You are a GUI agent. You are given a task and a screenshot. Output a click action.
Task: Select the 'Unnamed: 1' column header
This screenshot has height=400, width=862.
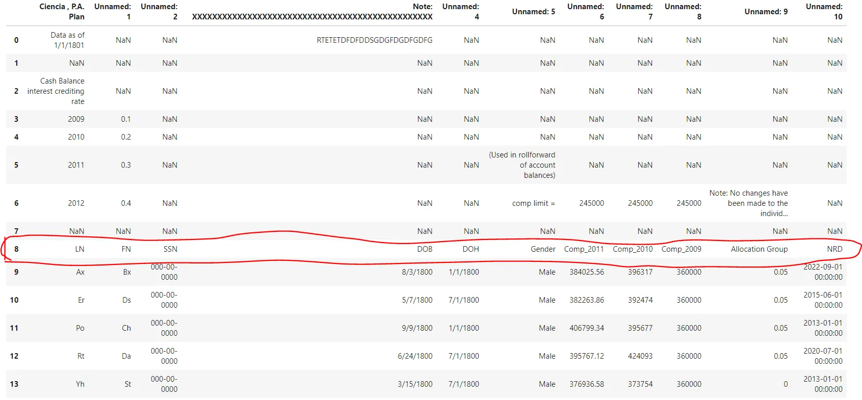pyautogui.click(x=112, y=12)
